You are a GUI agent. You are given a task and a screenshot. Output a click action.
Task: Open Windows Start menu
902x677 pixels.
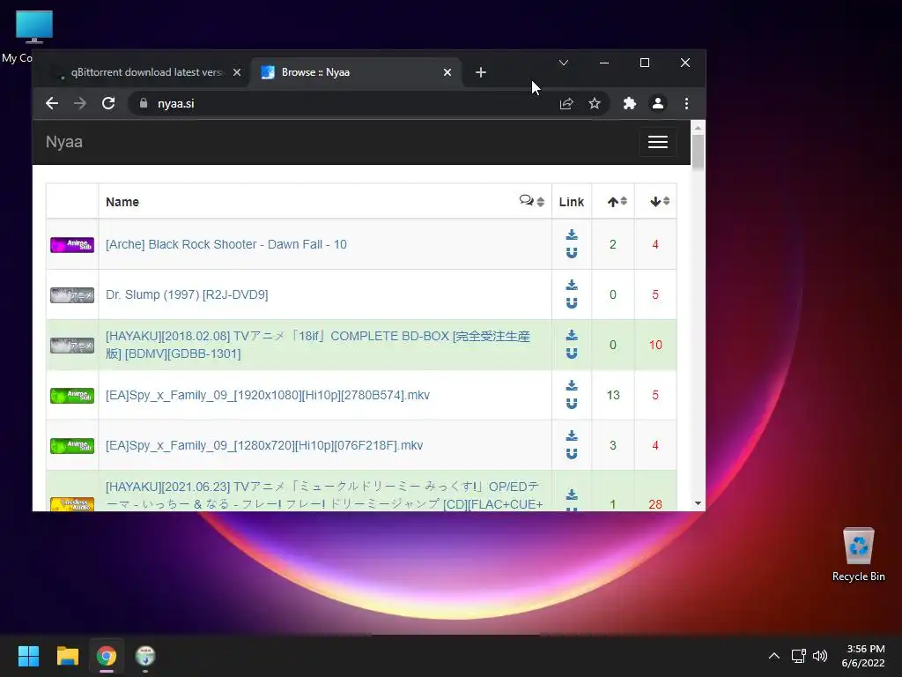28,656
